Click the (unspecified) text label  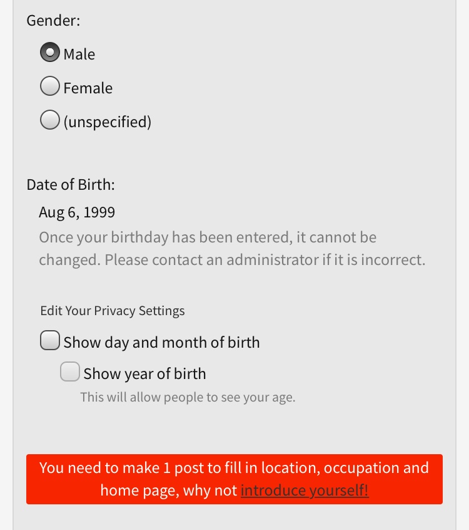[108, 122]
